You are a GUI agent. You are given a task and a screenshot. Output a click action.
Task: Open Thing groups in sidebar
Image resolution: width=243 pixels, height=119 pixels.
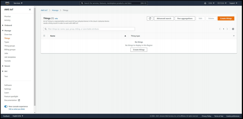point(10,46)
